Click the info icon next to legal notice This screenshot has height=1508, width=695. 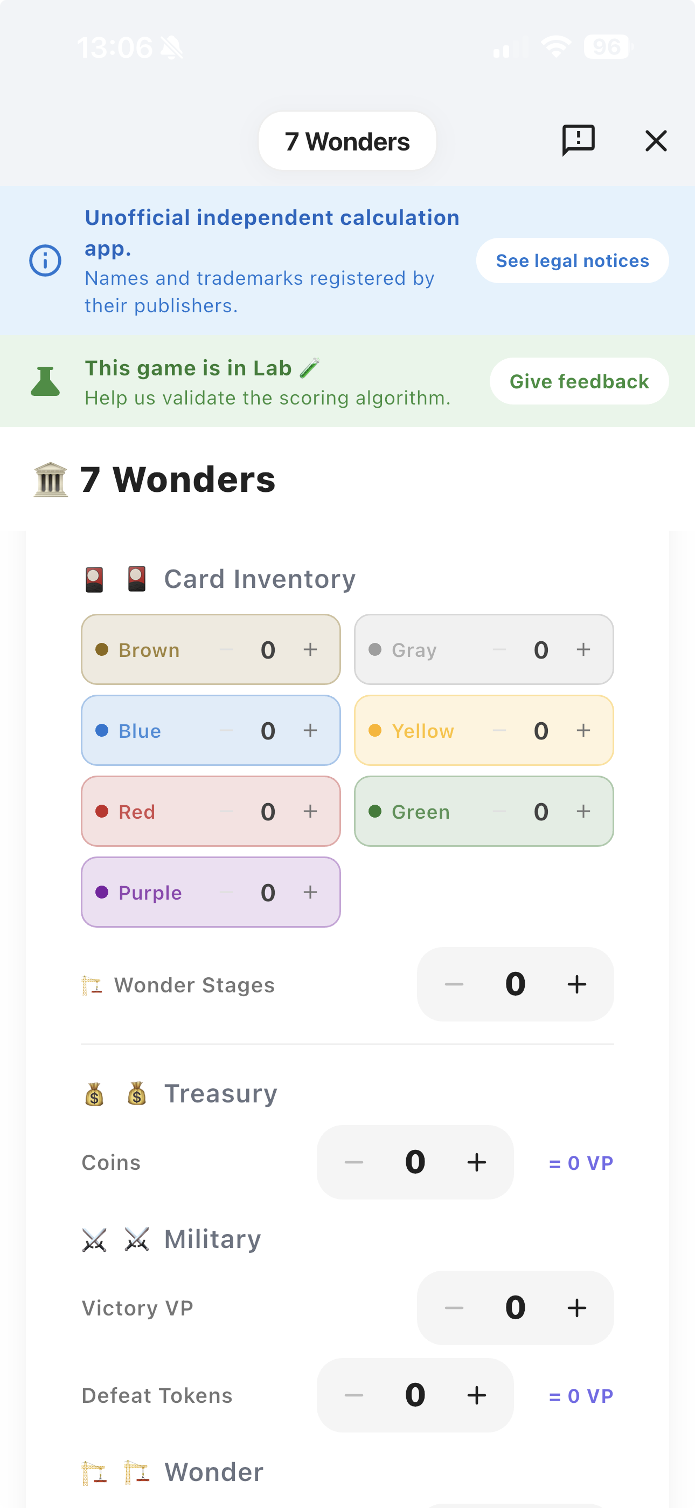45,260
